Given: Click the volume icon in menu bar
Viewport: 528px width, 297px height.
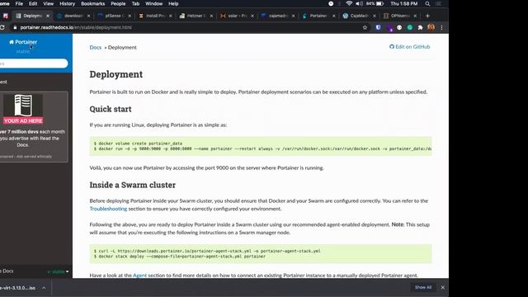Looking at the screenshot, I should (360, 3).
